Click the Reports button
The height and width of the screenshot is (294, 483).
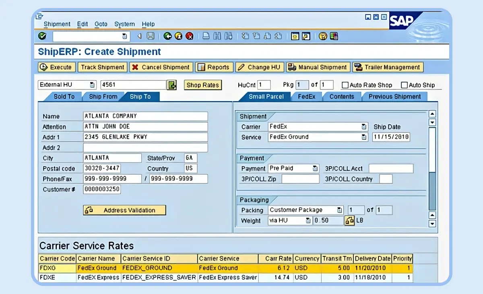(214, 67)
